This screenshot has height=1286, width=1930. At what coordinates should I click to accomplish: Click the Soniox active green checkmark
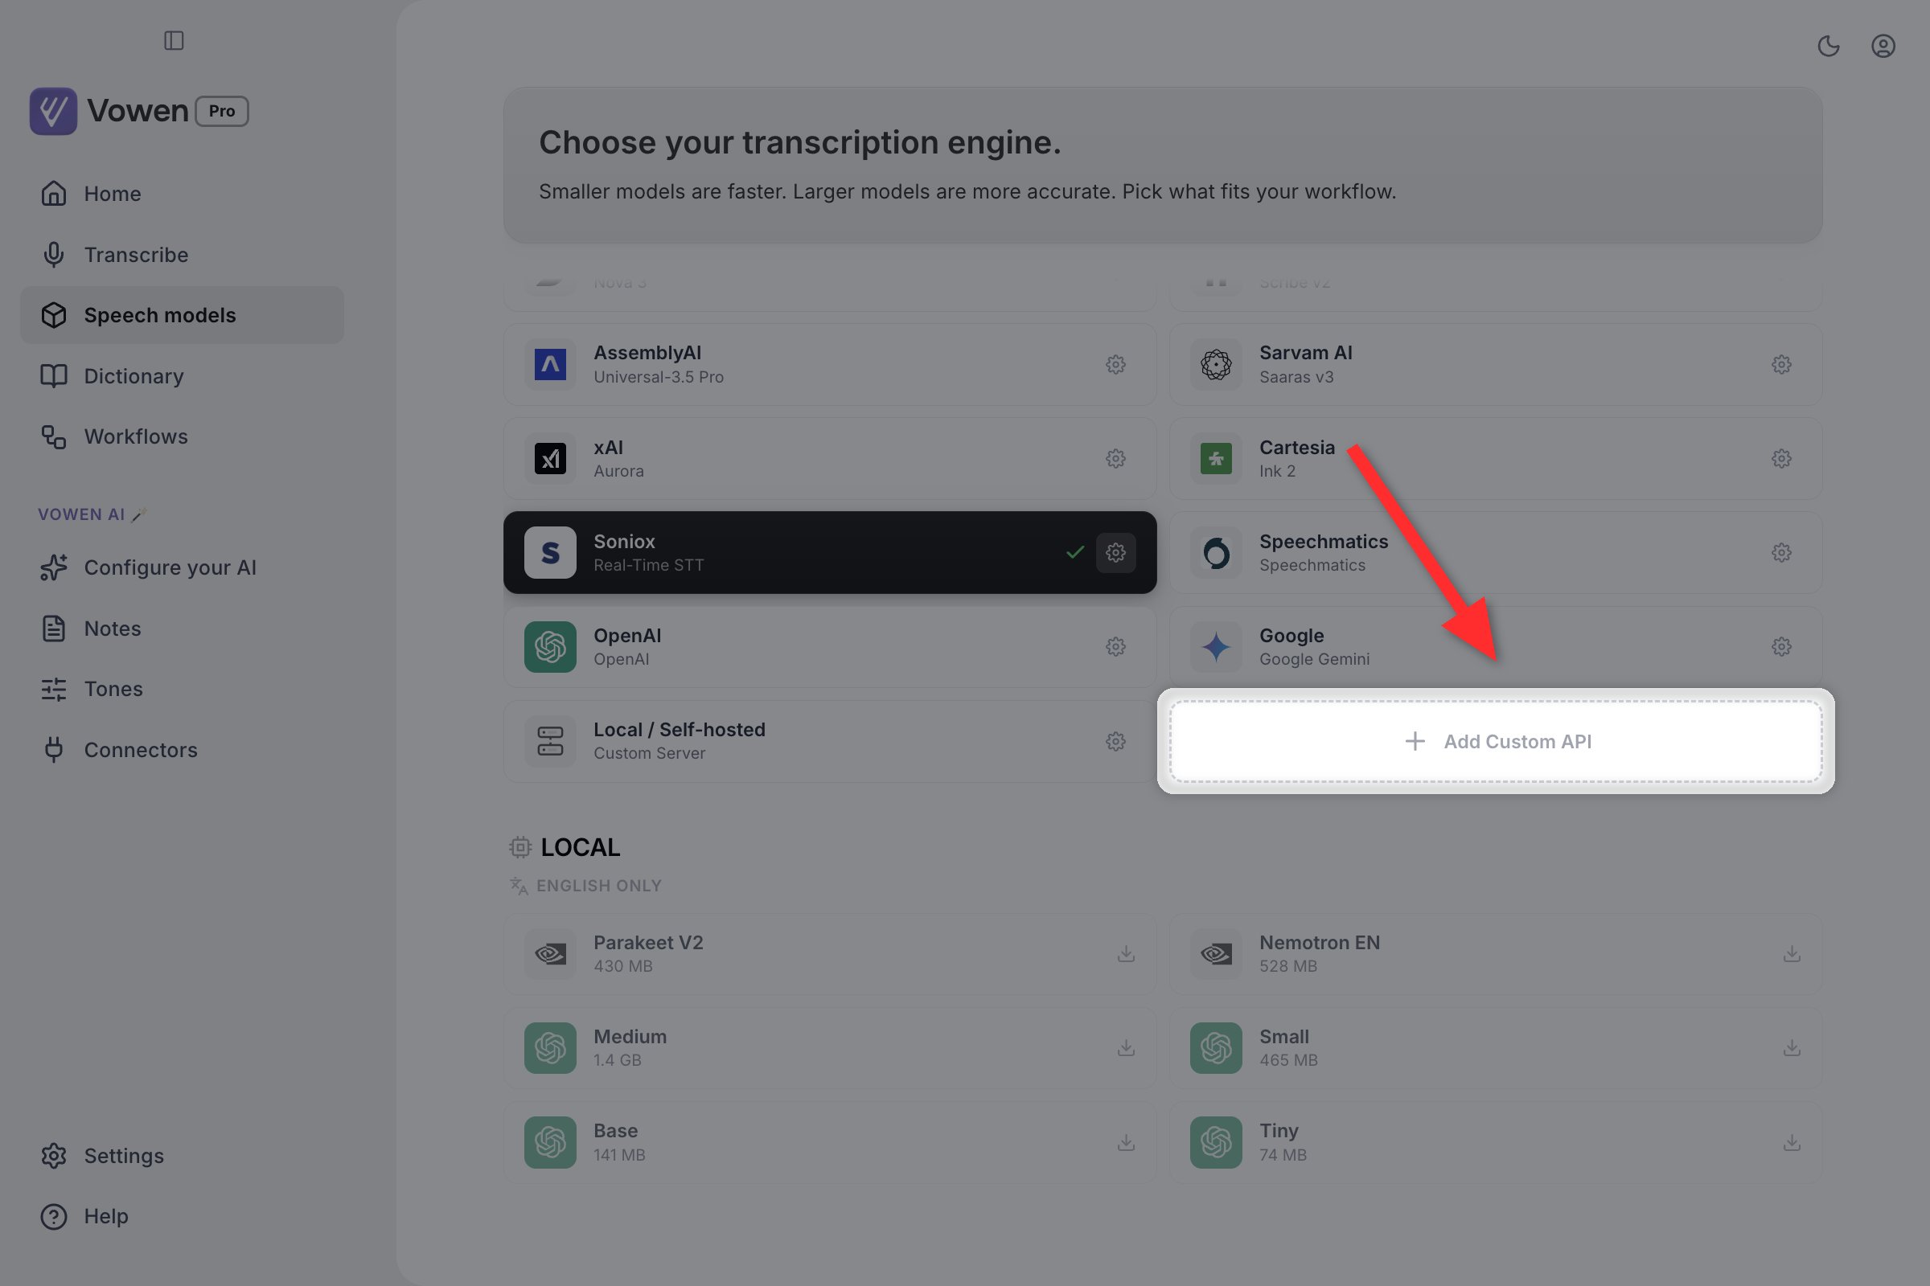coord(1075,553)
